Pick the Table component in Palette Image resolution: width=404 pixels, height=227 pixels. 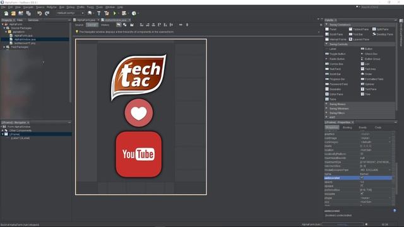coord(331,100)
